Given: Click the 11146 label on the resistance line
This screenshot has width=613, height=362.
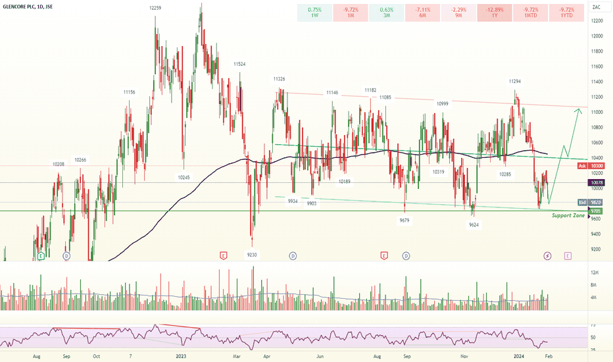Looking at the screenshot, I should click(332, 93).
